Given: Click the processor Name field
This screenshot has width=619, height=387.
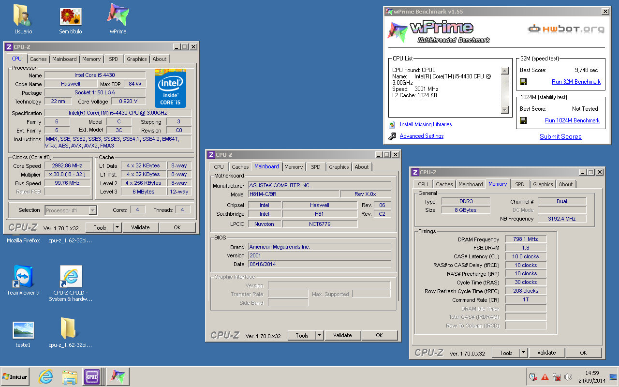Looking at the screenshot, I should coord(95,75).
